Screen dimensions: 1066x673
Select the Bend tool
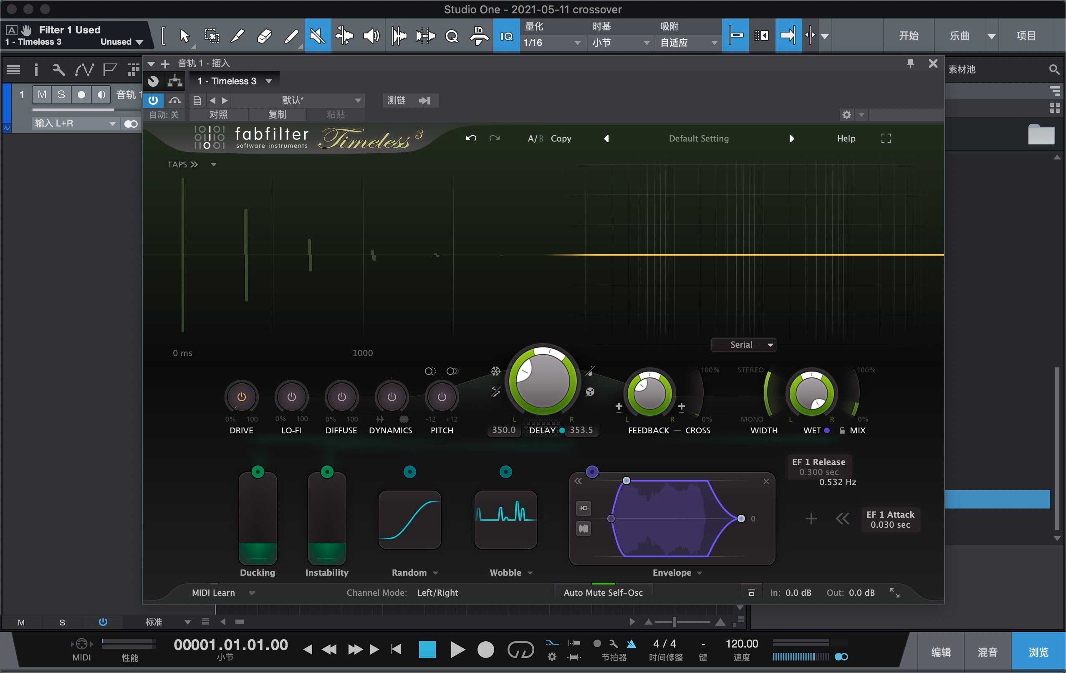coord(344,36)
